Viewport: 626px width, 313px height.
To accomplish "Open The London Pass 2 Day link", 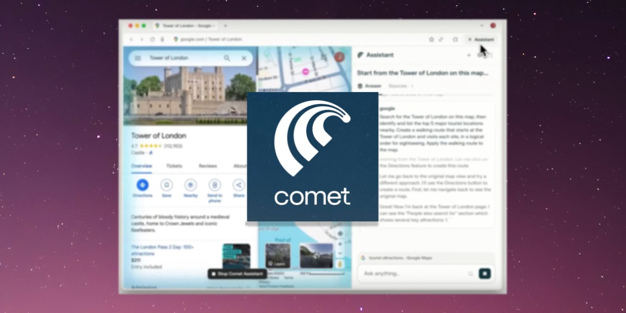I will click(x=162, y=250).
